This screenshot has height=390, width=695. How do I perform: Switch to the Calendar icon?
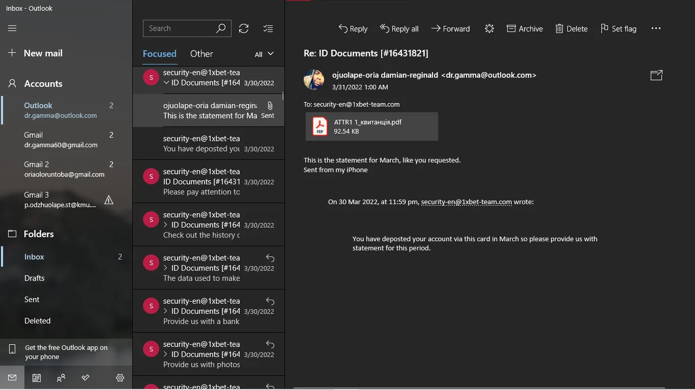click(x=37, y=378)
